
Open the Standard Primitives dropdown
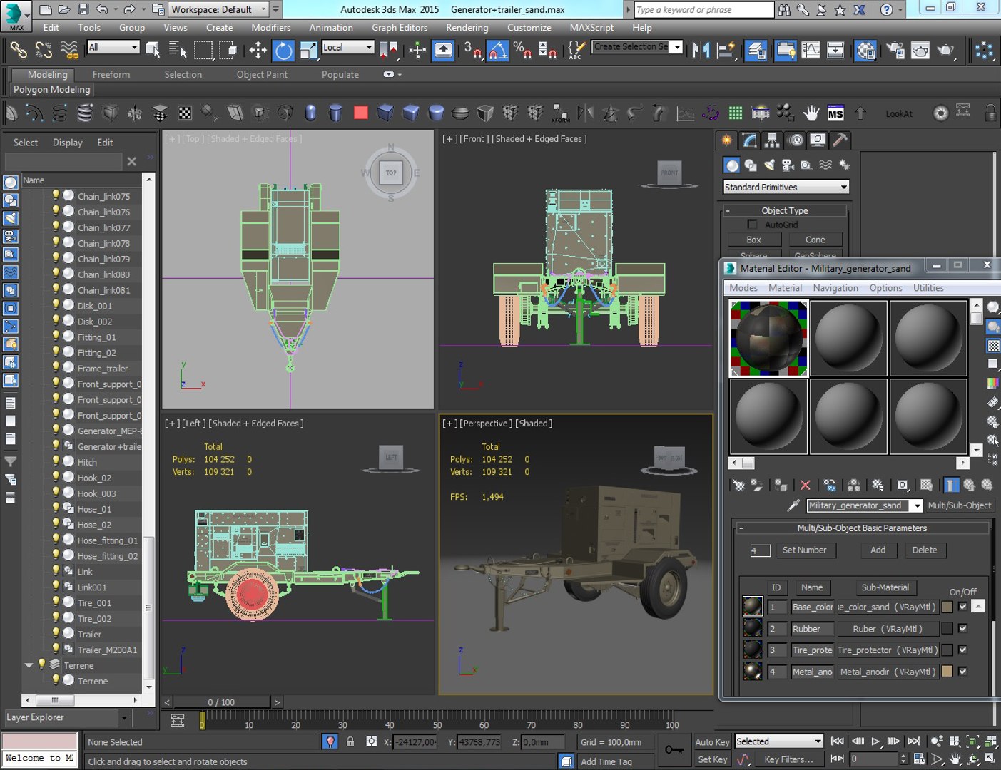click(786, 187)
